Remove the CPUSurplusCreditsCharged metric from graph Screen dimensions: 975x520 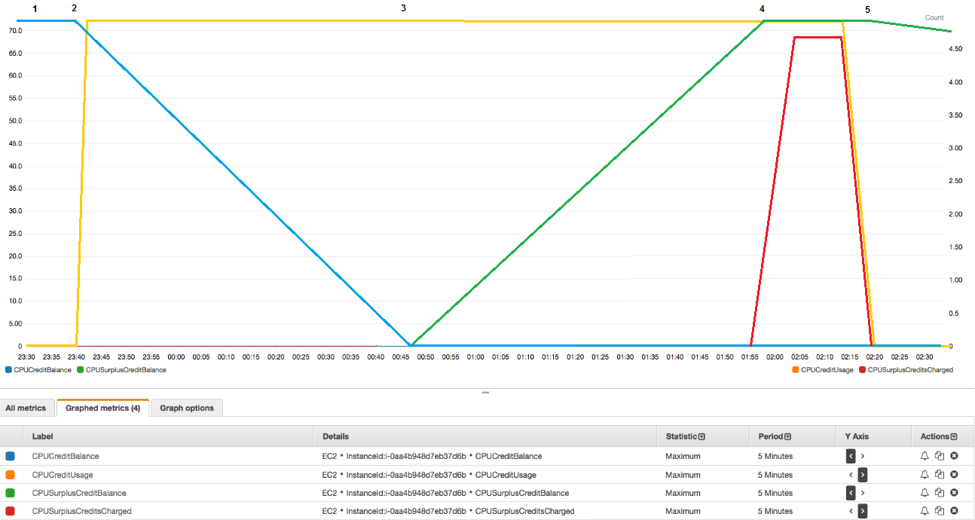[954, 511]
